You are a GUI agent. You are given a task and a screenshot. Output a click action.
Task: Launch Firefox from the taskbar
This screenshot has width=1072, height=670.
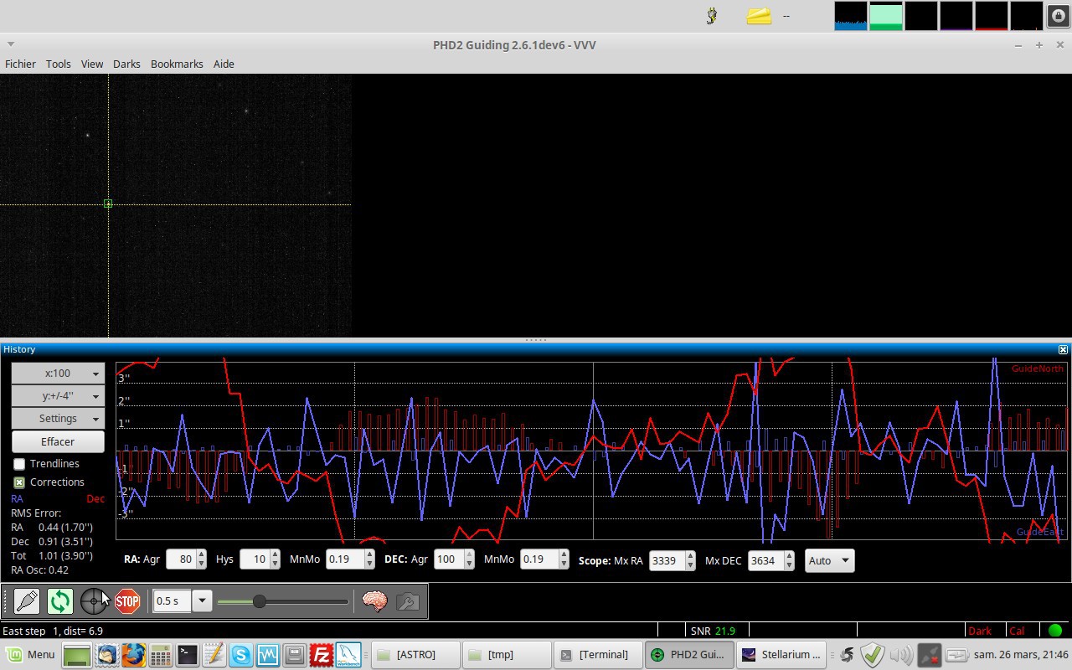click(133, 655)
